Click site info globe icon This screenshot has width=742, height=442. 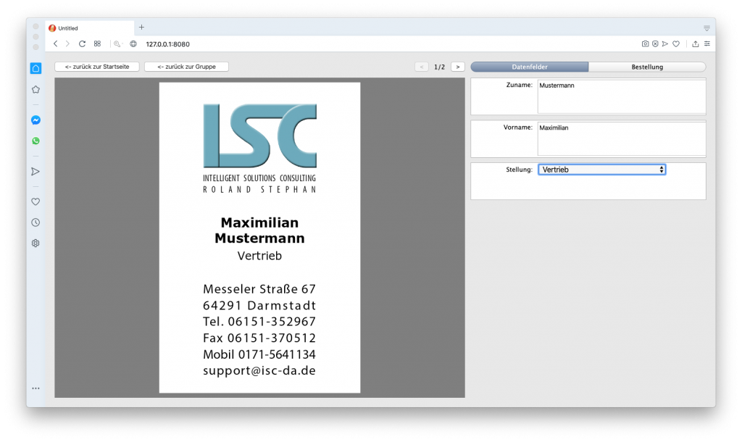pyautogui.click(x=133, y=44)
